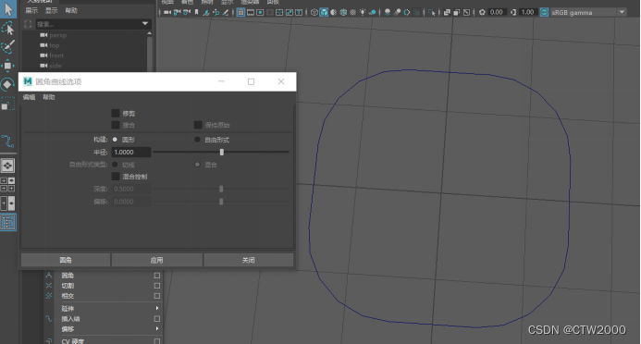Click the viewport grid toggle icon
Image resolution: width=641 pixels, height=344 pixels.
pyautogui.click(x=240, y=12)
